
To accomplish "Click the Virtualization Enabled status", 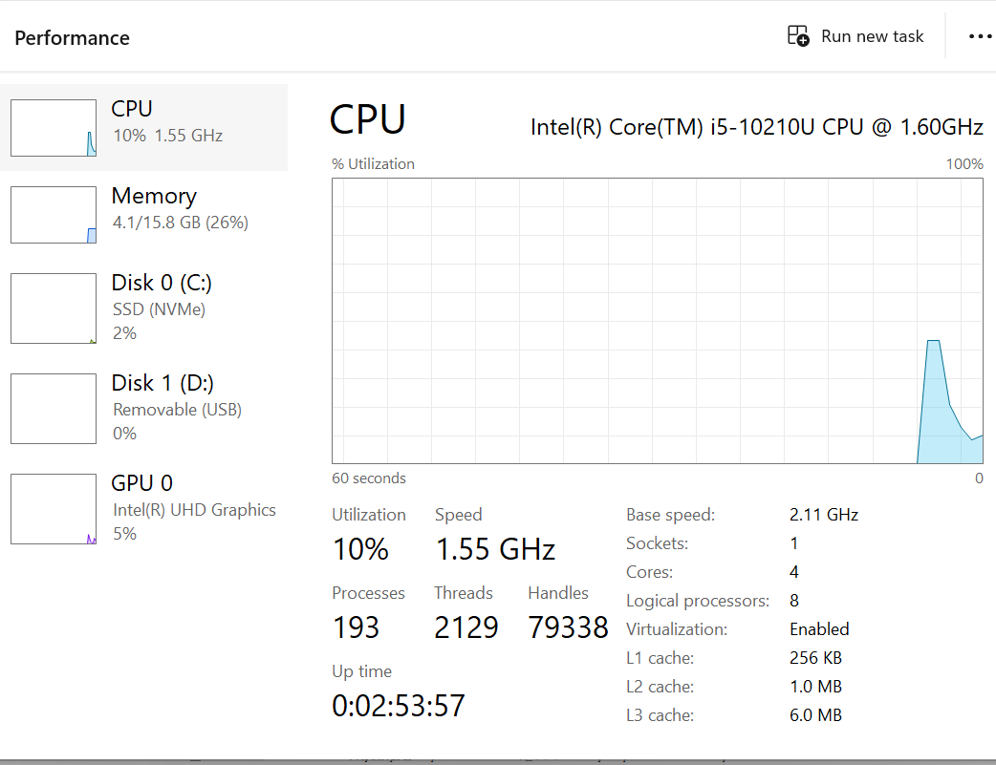I will pos(818,629).
